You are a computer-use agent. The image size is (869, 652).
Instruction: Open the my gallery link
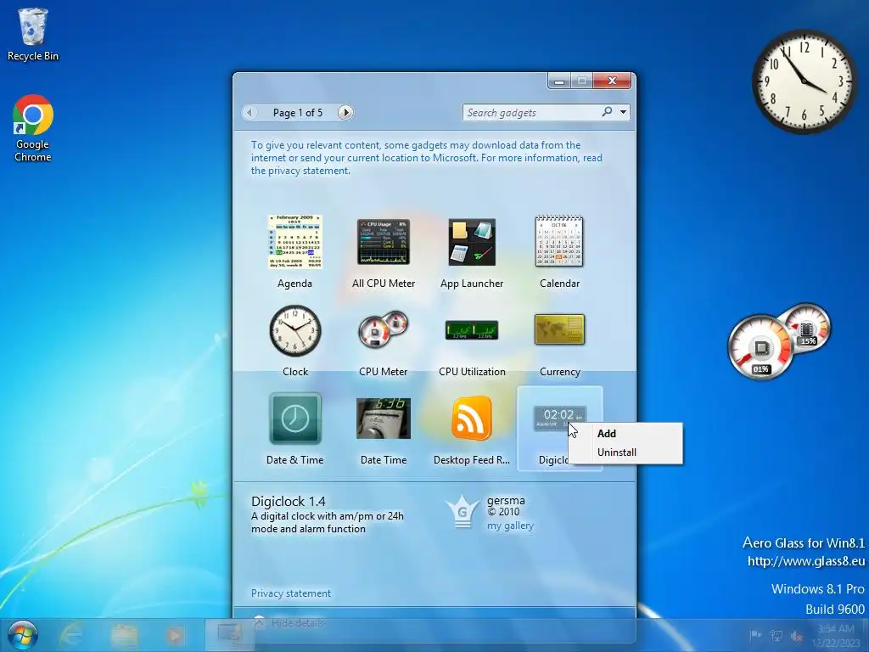510,526
